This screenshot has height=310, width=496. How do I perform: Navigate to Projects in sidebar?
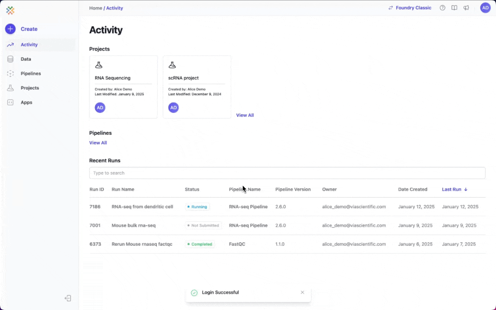click(x=30, y=88)
